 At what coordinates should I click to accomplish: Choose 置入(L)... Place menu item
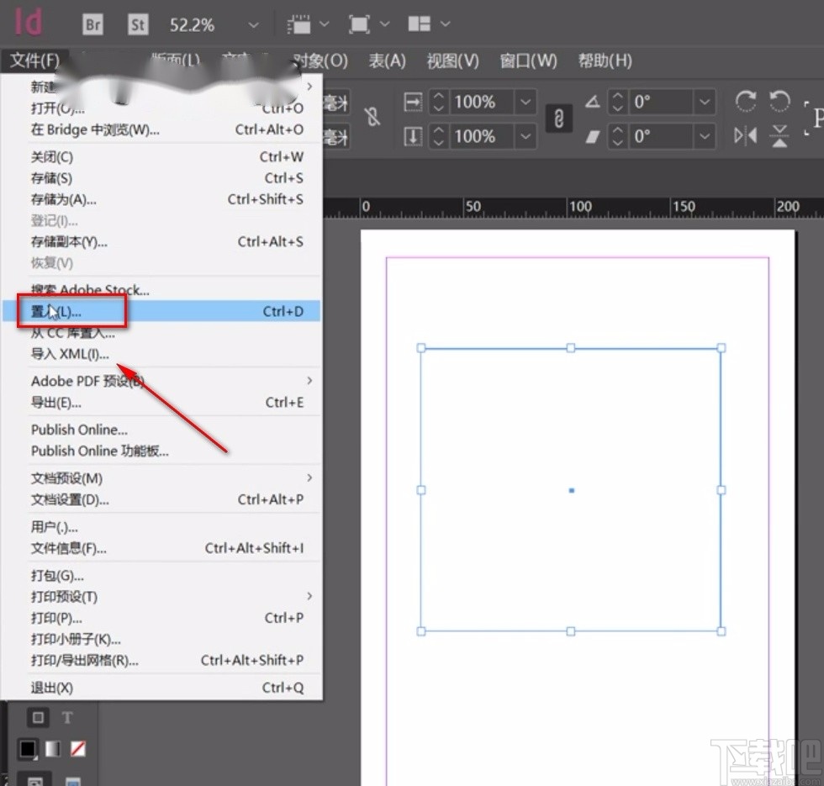coord(161,311)
